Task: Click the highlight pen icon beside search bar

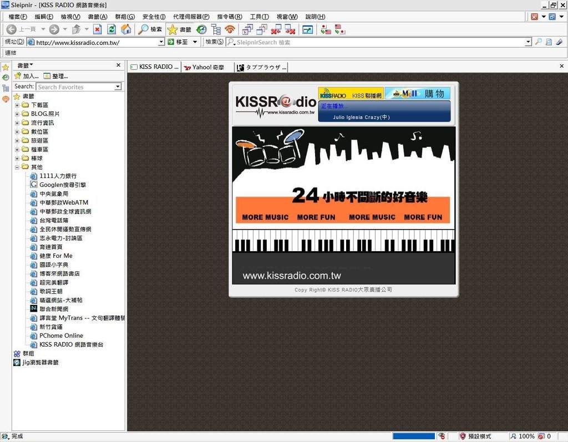Action: pyautogui.click(x=559, y=42)
